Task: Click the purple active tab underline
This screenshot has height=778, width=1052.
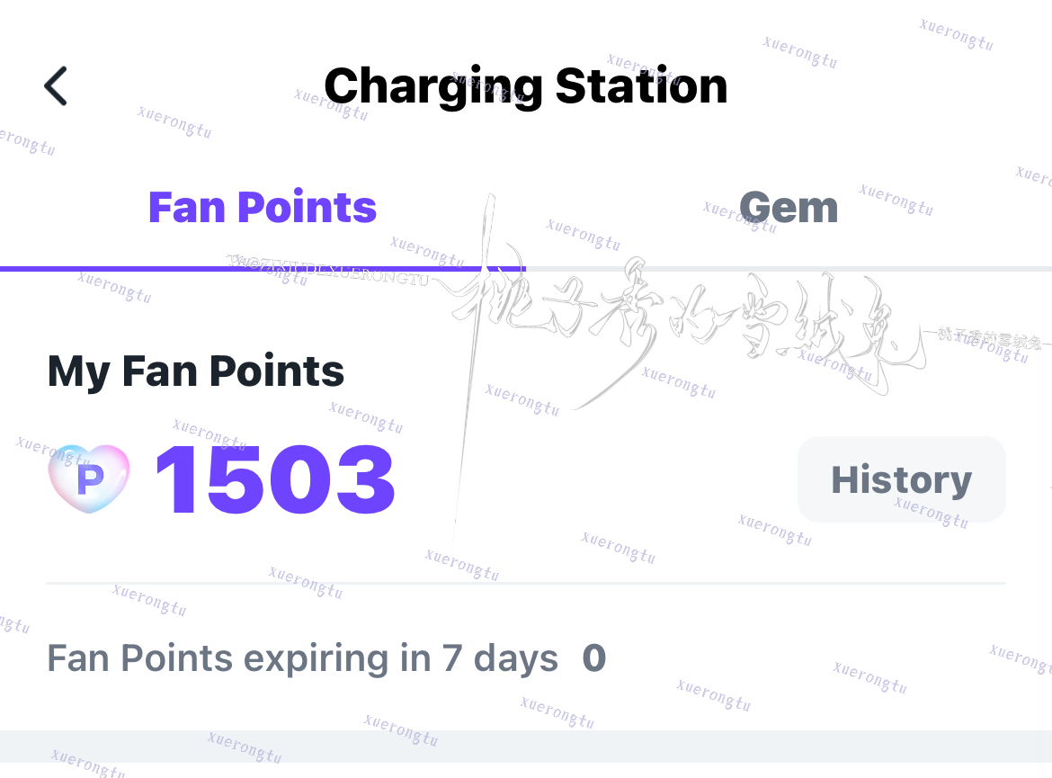Action: coord(263,269)
